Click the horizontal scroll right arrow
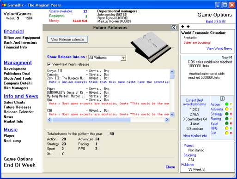Screen dimensions: 237x179 click(167, 120)
